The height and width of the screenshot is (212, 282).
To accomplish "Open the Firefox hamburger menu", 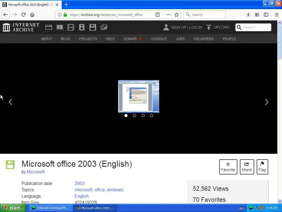I will tap(276, 15).
